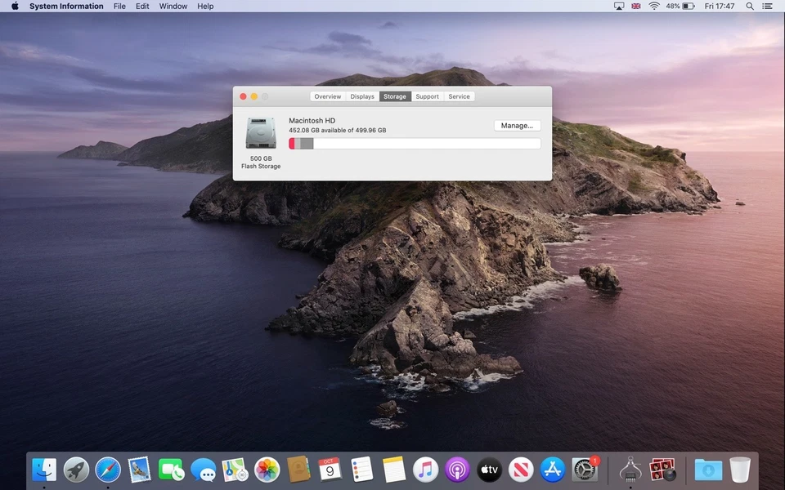Open the Window menu
Screen dimensions: 785x490
point(173,6)
